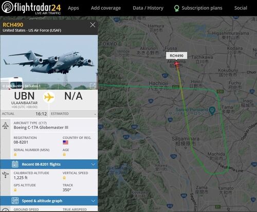257x212 pixels.
Task: Click the locked Vertical Speed padlock icon
Action: point(64,178)
